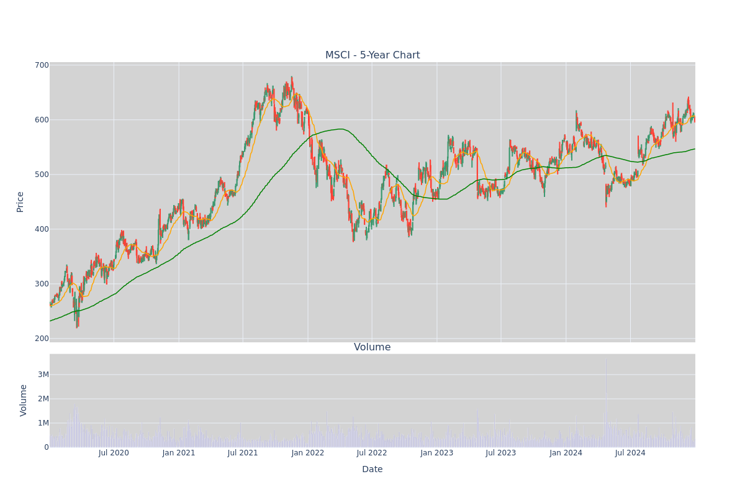Click the tallest volume spike in 2024
This screenshot has height=497, width=745.
(606, 403)
